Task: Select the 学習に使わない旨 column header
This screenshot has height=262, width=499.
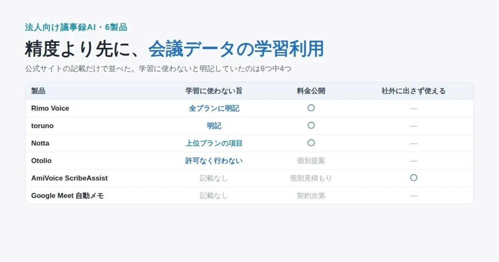Action: point(214,91)
